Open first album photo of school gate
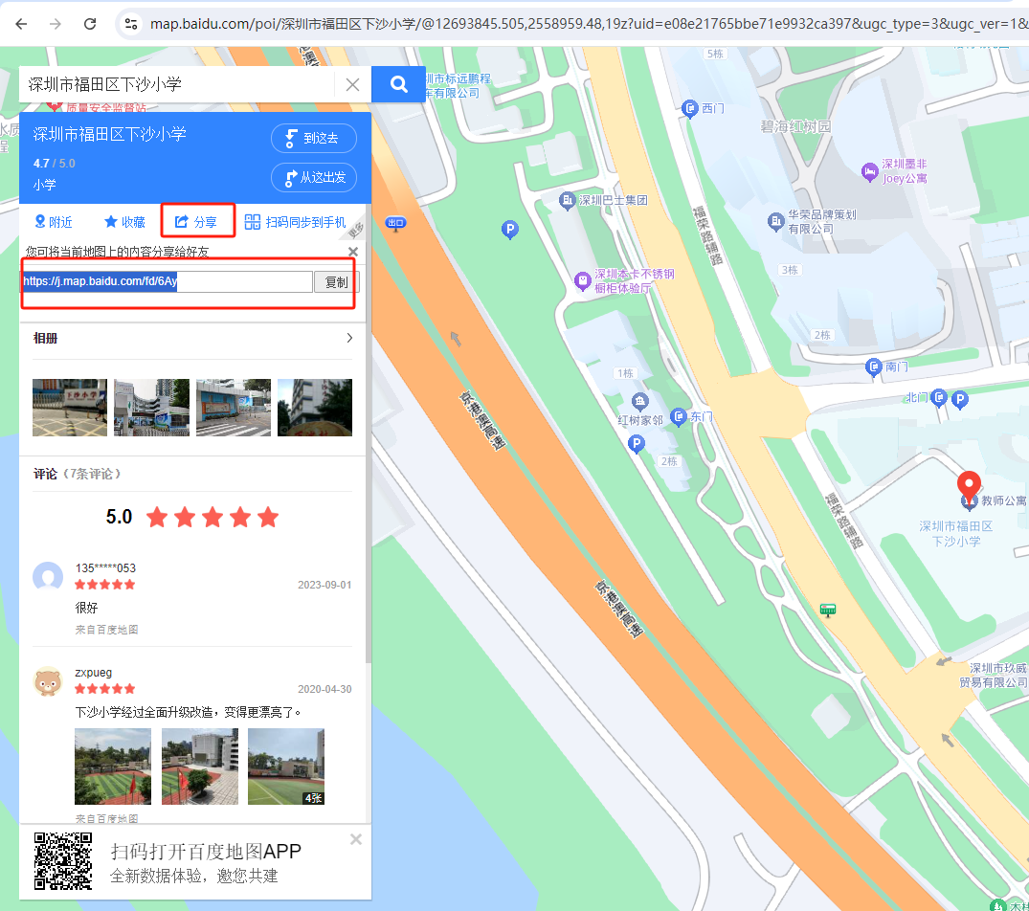The height and width of the screenshot is (911, 1029). click(x=70, y=408)
